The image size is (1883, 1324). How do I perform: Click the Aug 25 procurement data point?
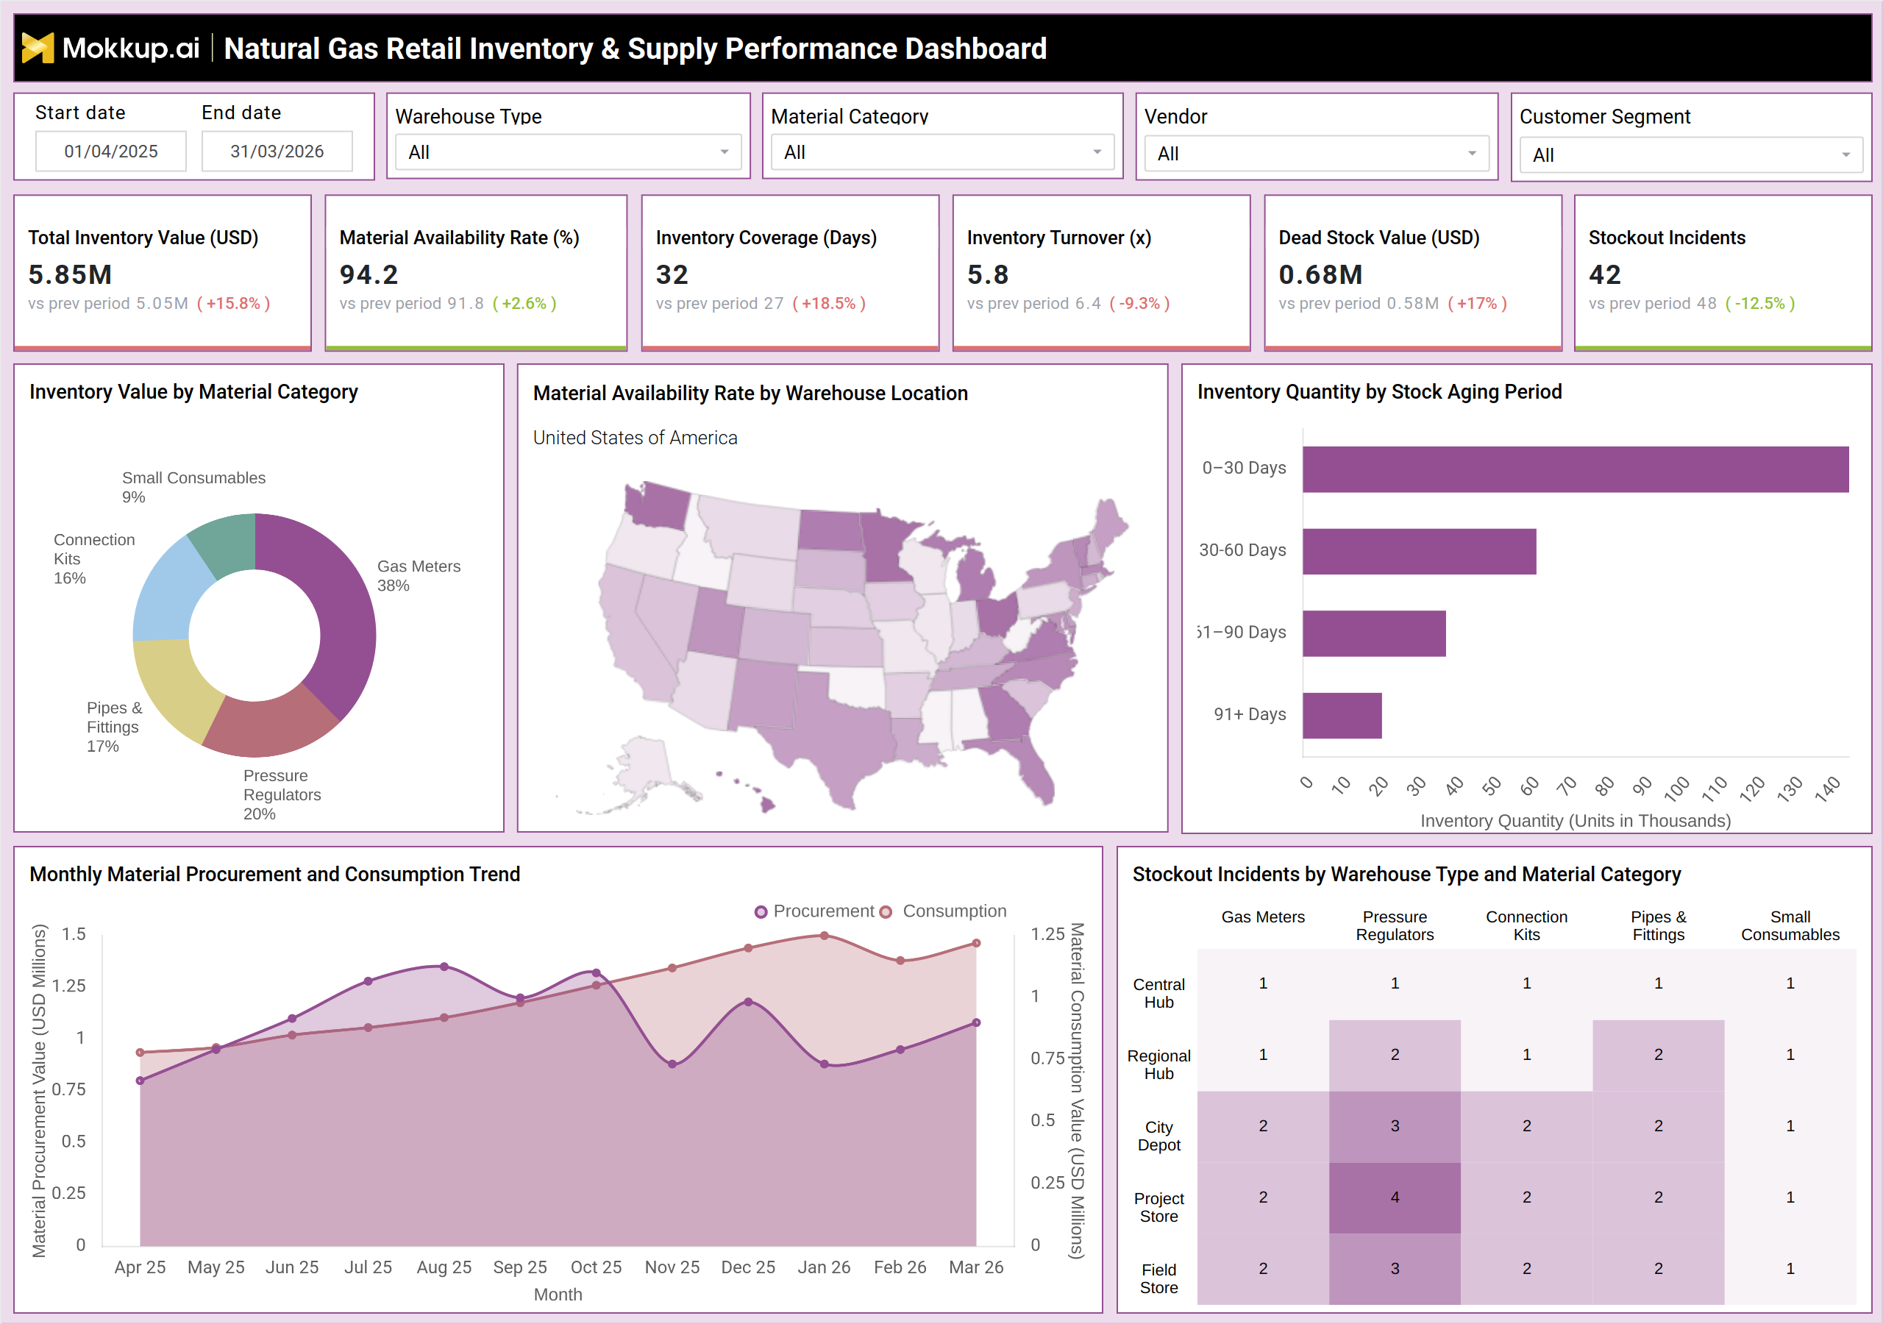click(x=444, y=967)
